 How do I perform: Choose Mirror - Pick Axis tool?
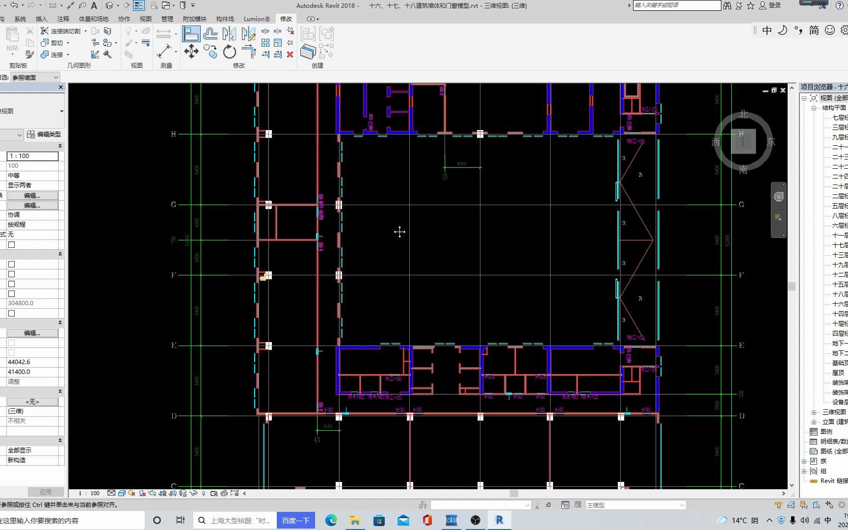coord(229,33)
